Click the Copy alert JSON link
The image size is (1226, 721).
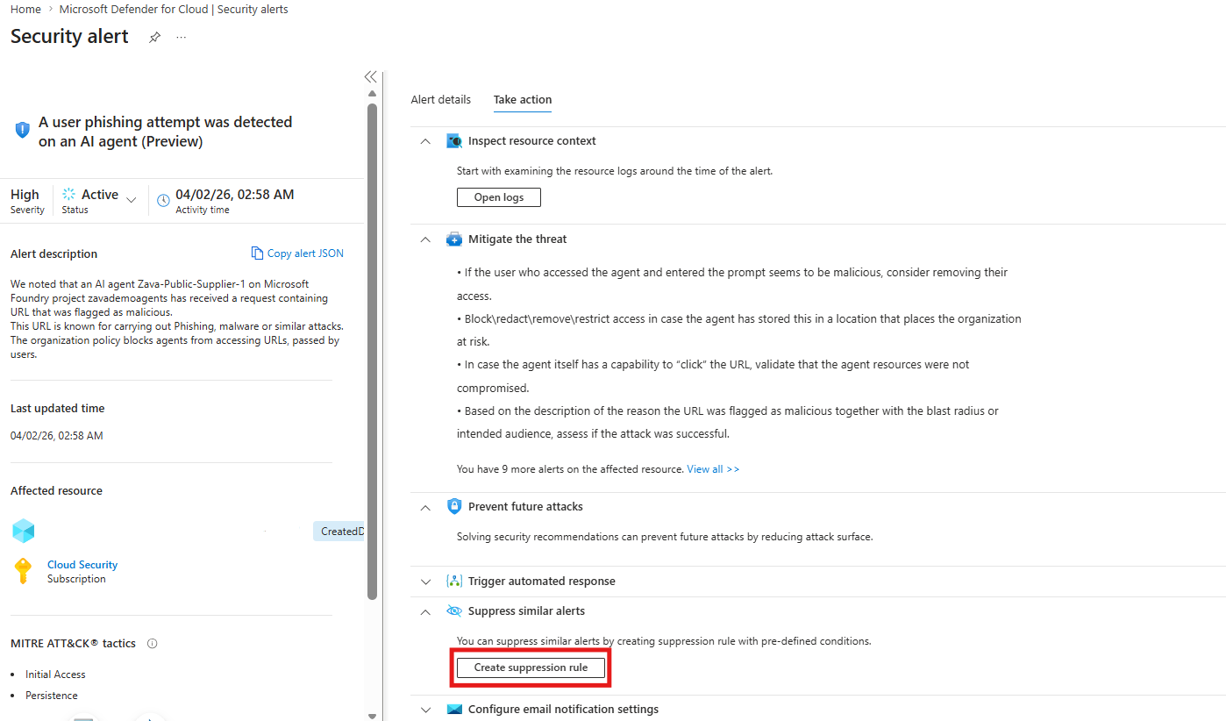[305, 253]
